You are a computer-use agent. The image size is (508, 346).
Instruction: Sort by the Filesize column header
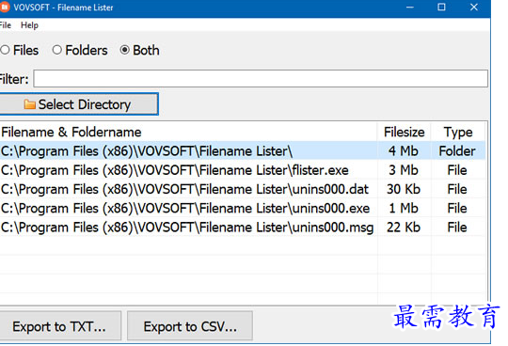click(x=404, y=132)
